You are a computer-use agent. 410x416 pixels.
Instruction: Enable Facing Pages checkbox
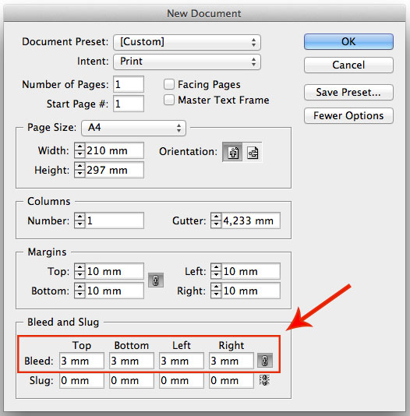point(169,84)
